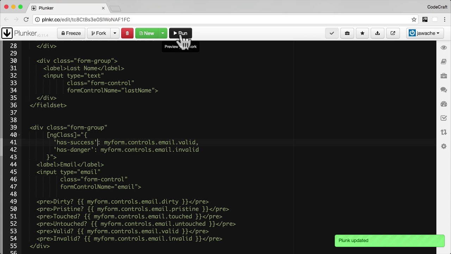Open a new browser tab
The width and height of the screenshot is (451, 254).
coord(115,8)
